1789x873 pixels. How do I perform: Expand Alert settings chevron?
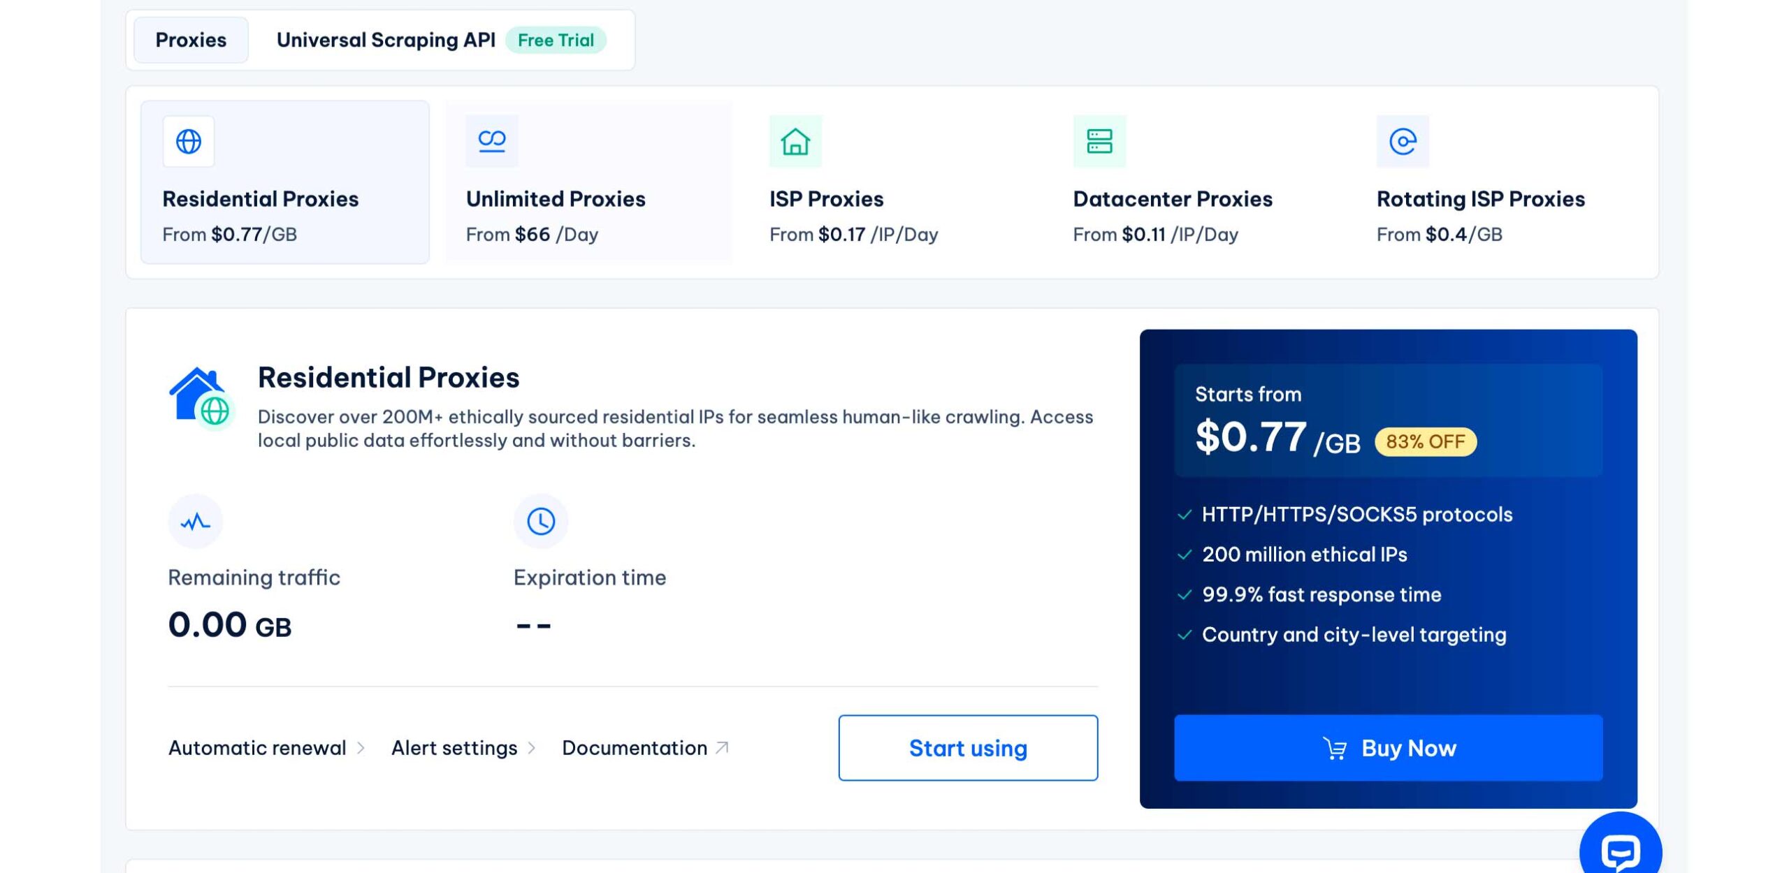click(x=532, y=748)
